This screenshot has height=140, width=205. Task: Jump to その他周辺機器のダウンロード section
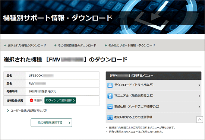coord(77,45)
